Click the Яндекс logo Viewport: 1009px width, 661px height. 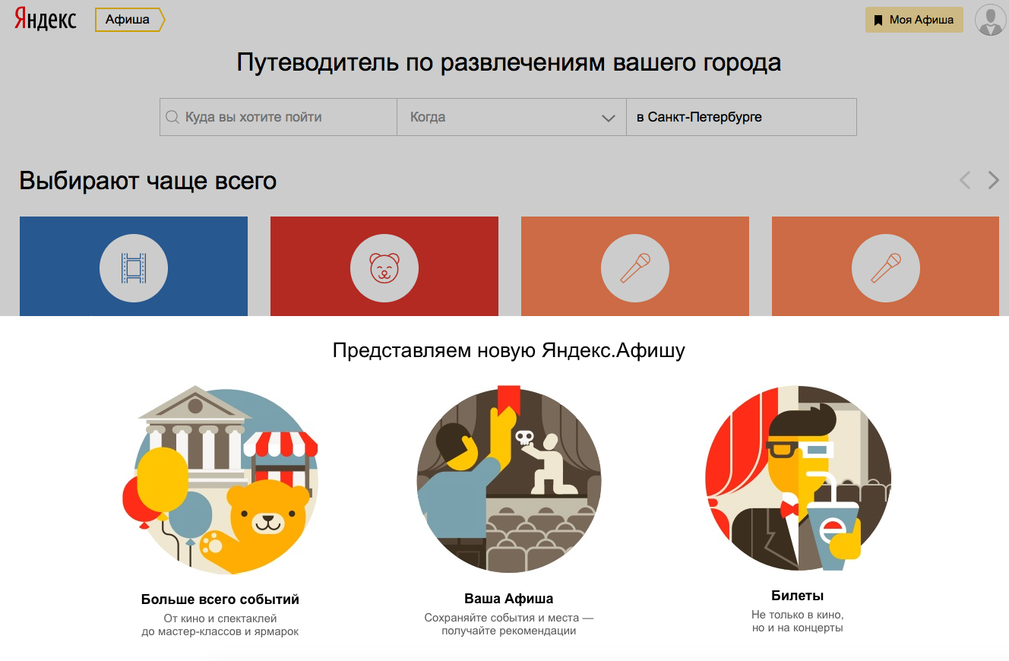(46, 20)
